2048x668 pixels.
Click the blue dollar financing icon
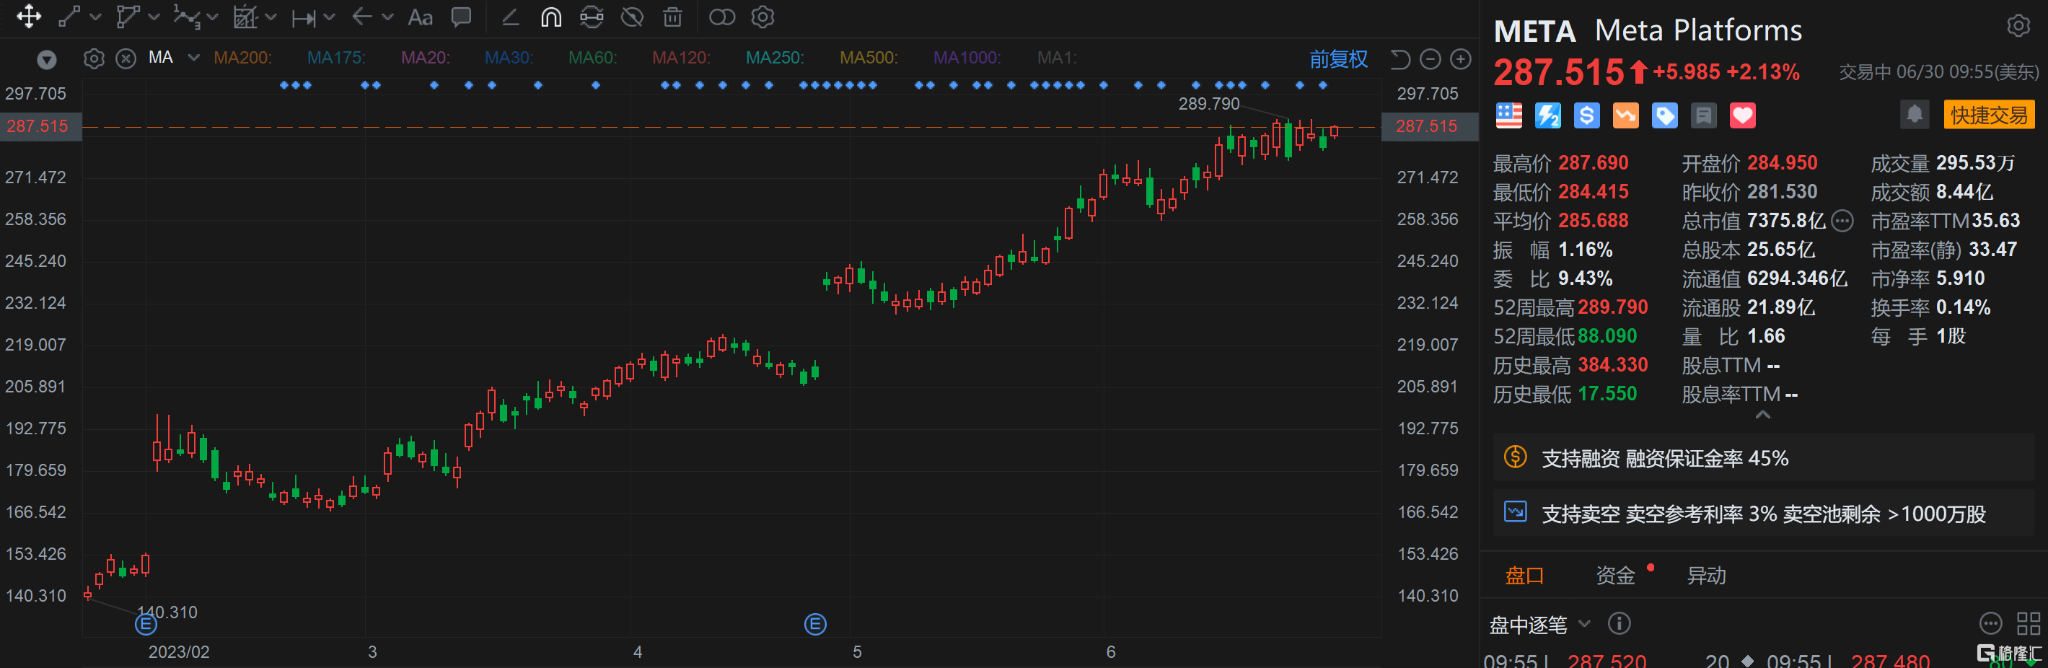tap(1587, 115)
